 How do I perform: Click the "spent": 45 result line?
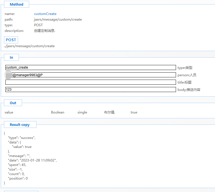[17, 165]
